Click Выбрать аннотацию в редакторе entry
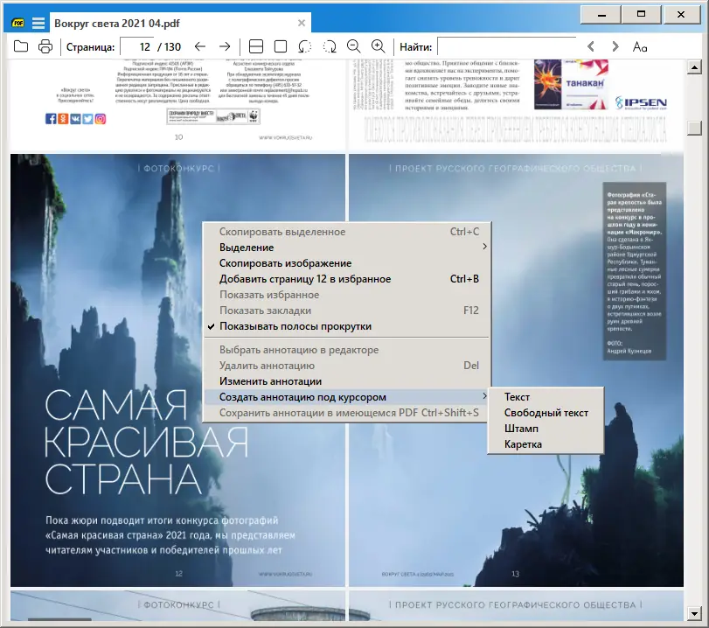 346,350
